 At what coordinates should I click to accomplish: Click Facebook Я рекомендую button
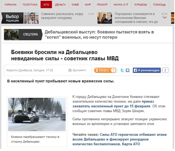click(x=147, y=70)
